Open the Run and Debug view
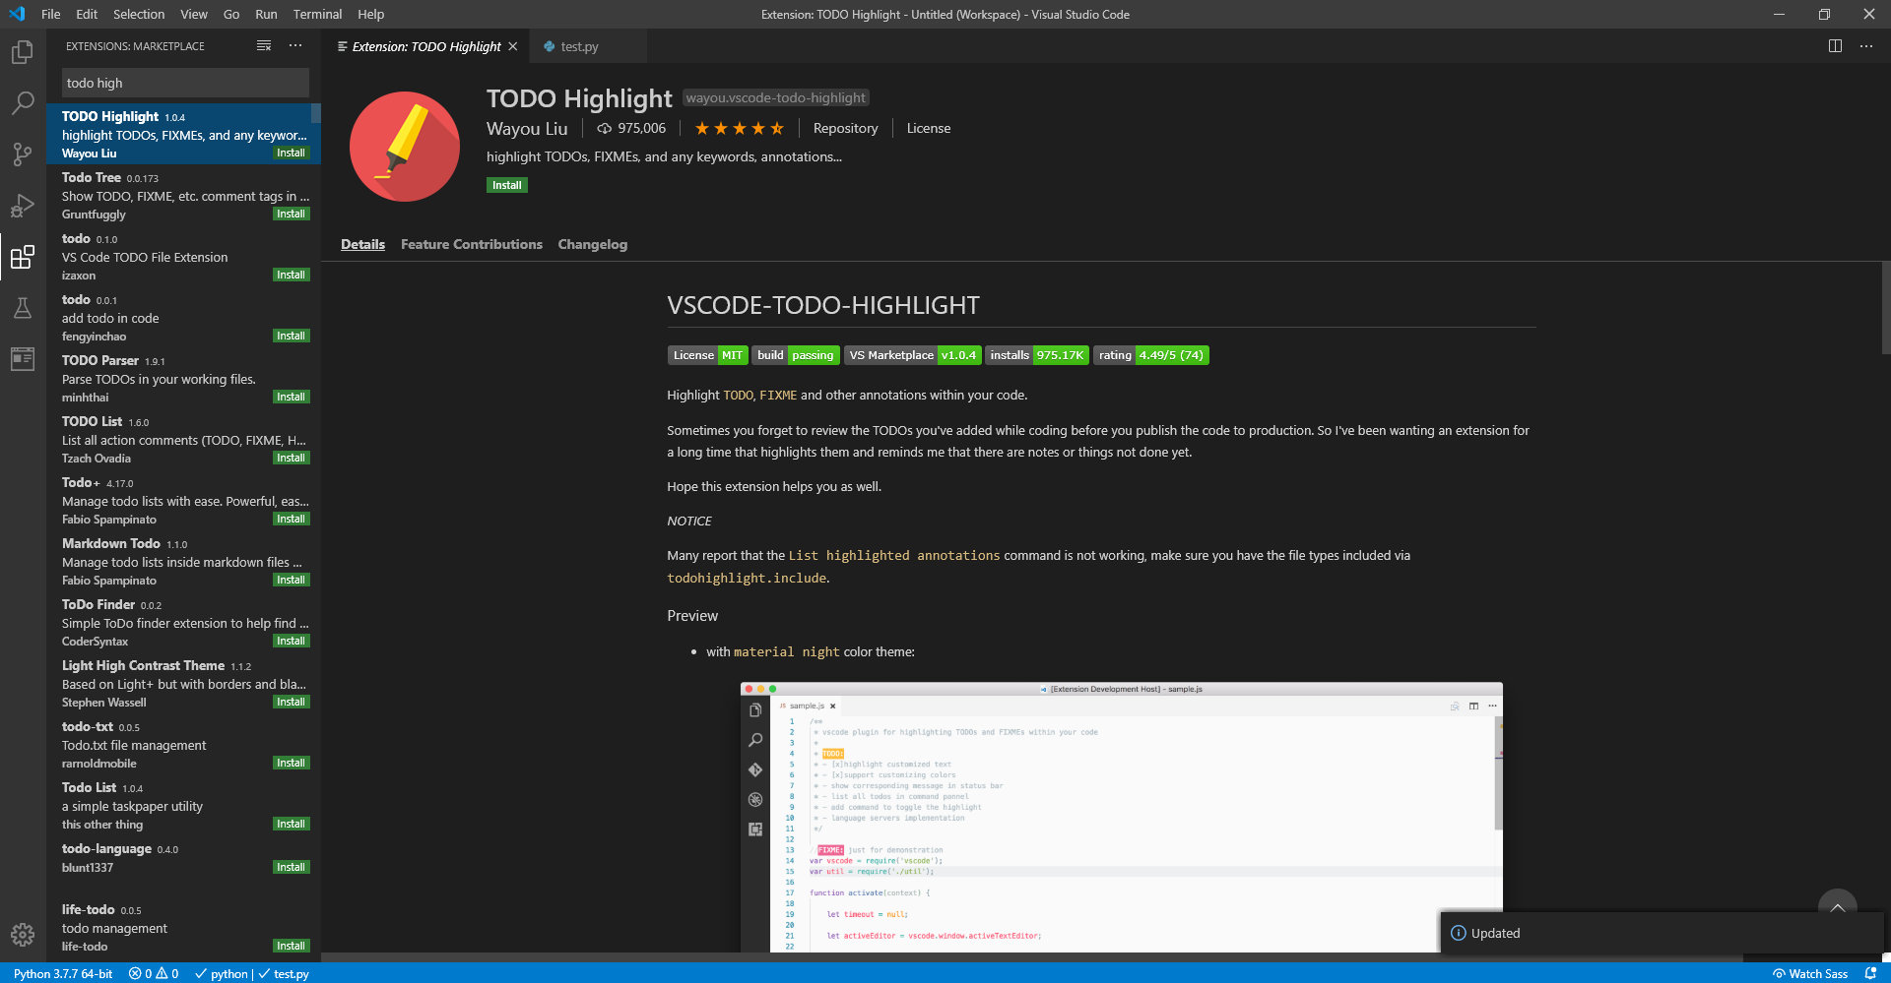The image size is (1891, 983). click(x=23, y=206)
